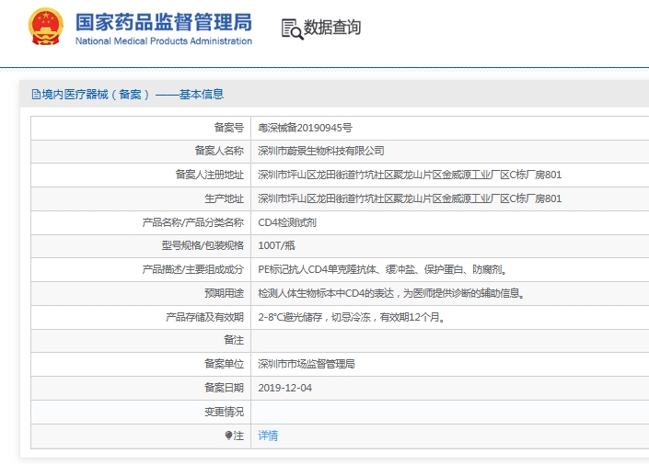Click the 备注 label
Screen dimensions: 649x464
(x=234, y=340)
